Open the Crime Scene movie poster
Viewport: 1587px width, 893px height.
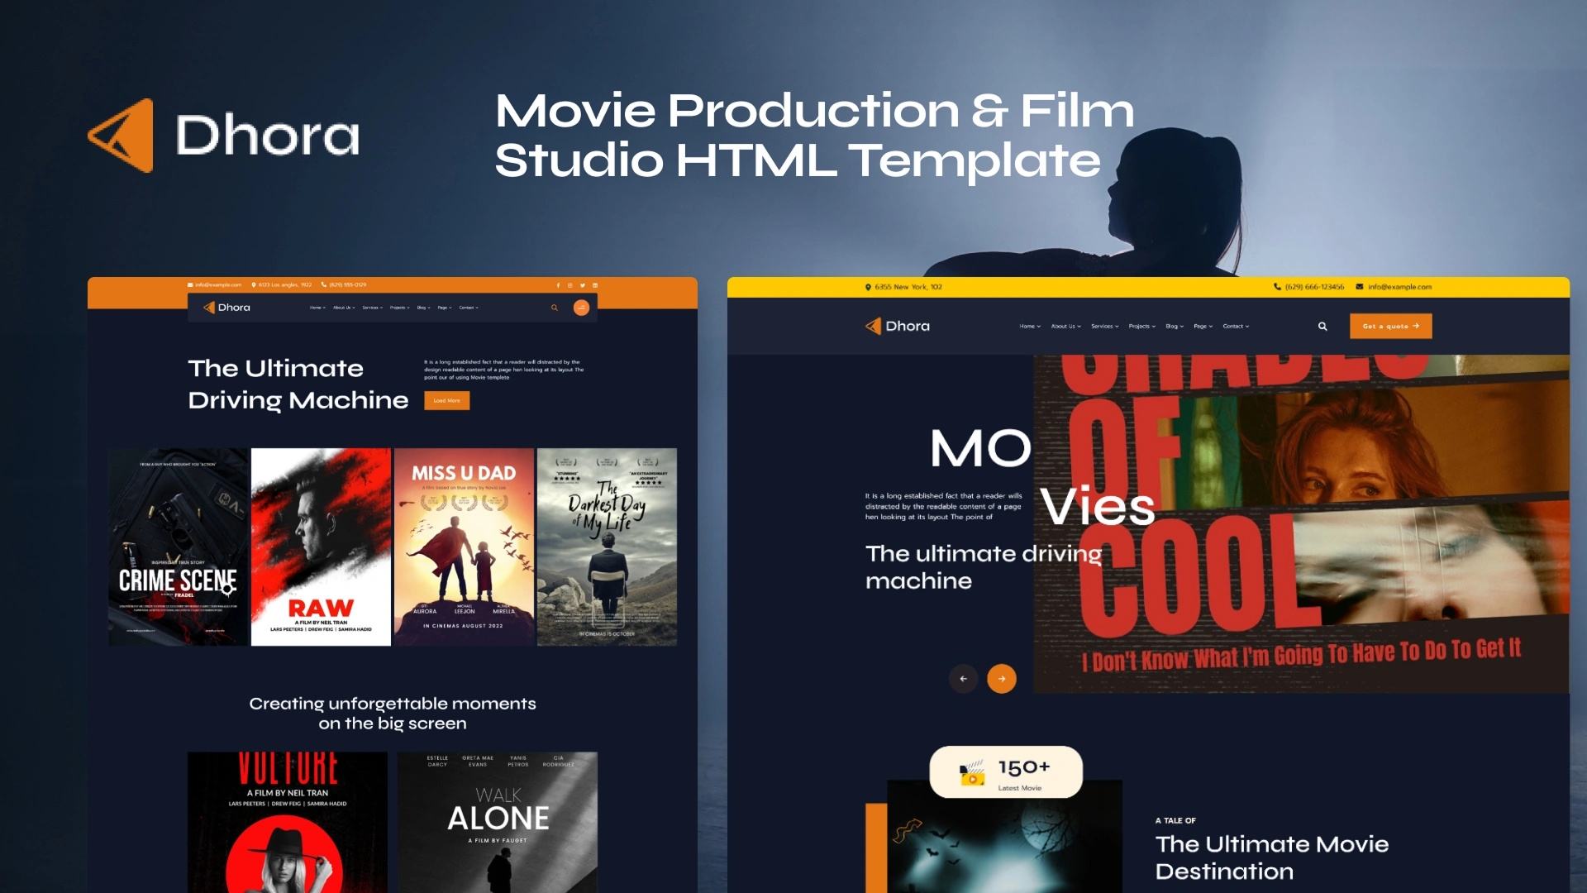178,547
